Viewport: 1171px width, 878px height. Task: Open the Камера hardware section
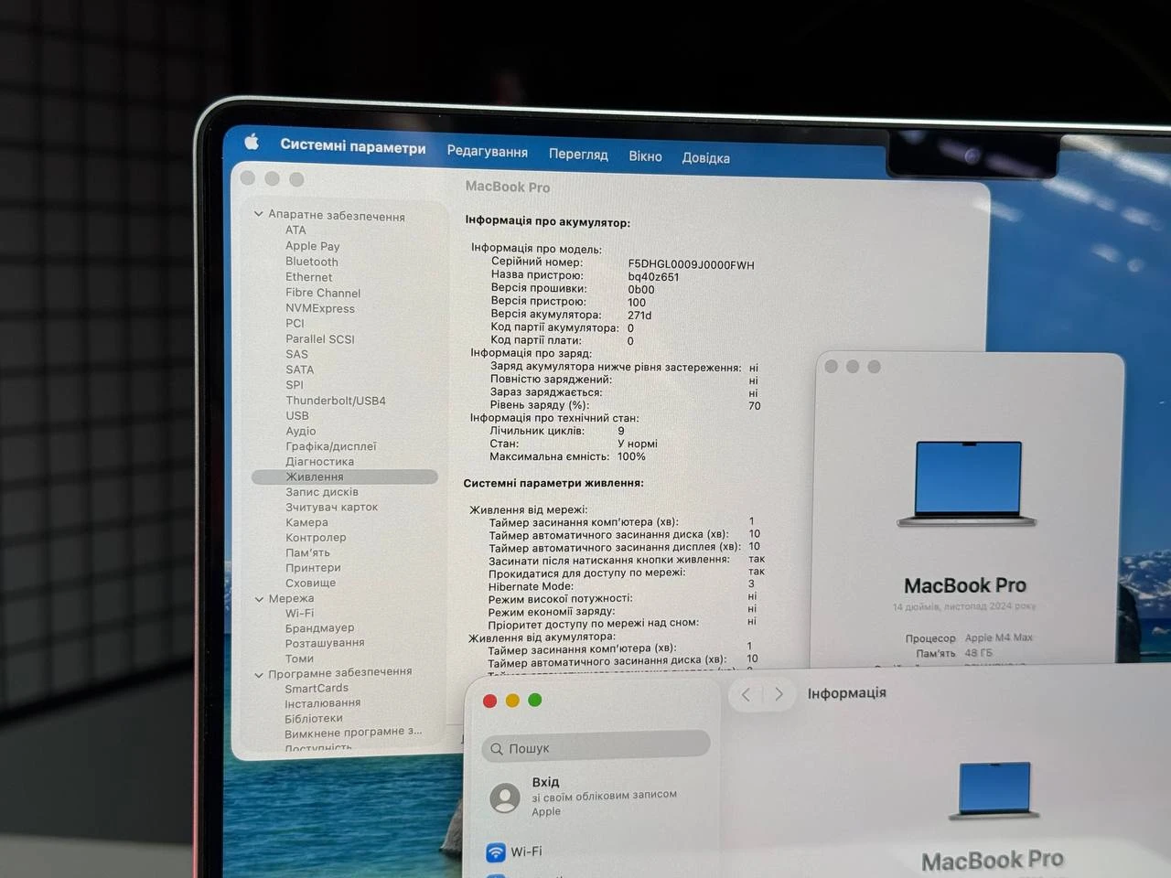306,522
